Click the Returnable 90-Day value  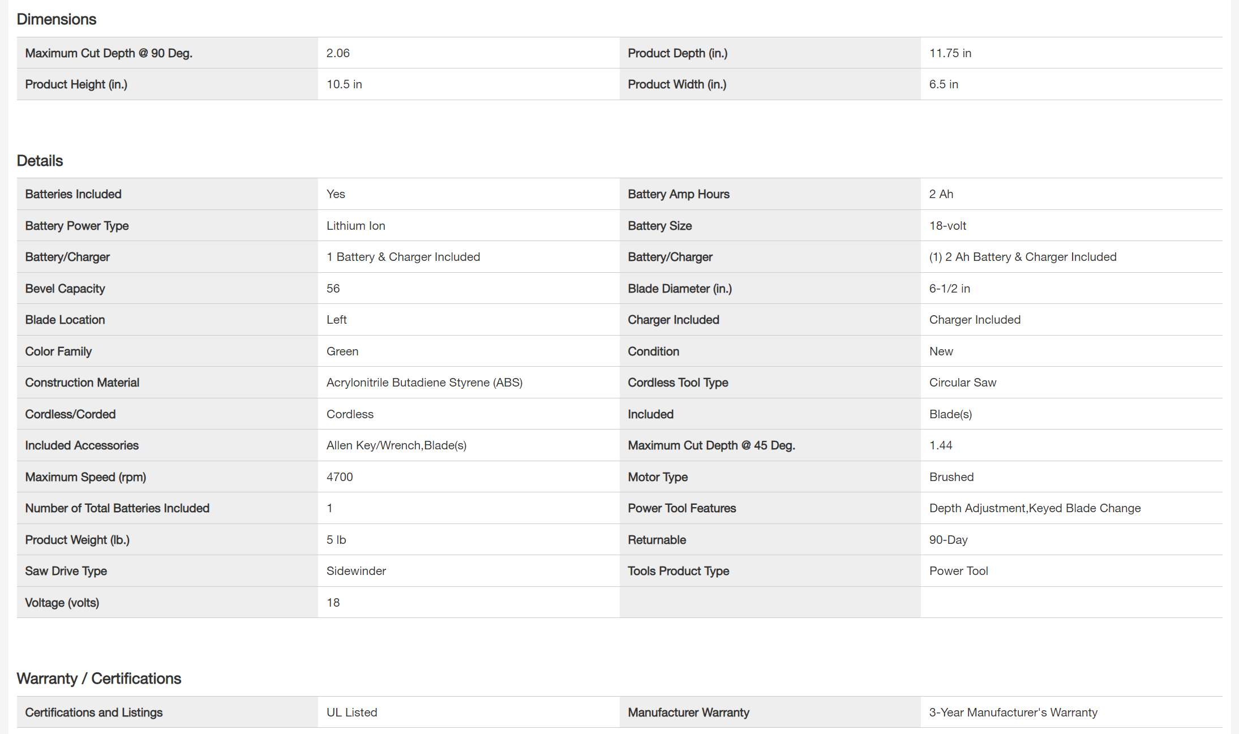(x=948, y=540)
